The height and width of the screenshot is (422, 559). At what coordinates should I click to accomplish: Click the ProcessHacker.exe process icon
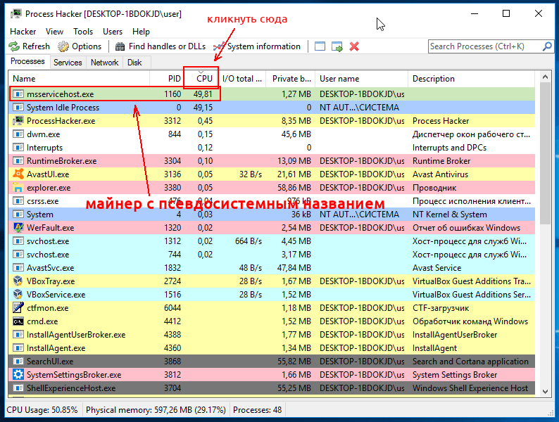click(x=18, y=121)
